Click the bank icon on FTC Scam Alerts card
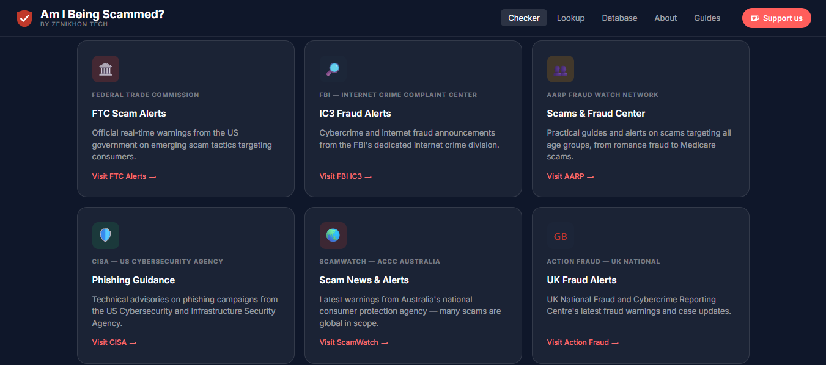This screenshot has width=826, height=365. [x=105, y=68]
